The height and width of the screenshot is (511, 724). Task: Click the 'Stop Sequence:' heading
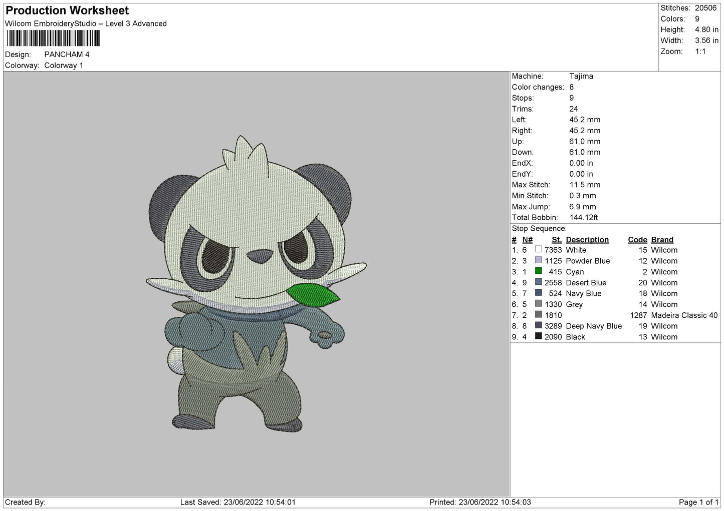coord(539,229)
